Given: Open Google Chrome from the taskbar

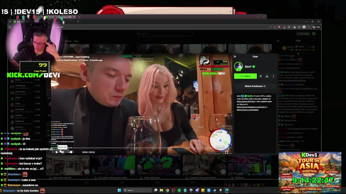Looking at the screenshot, I should (167, 190).
